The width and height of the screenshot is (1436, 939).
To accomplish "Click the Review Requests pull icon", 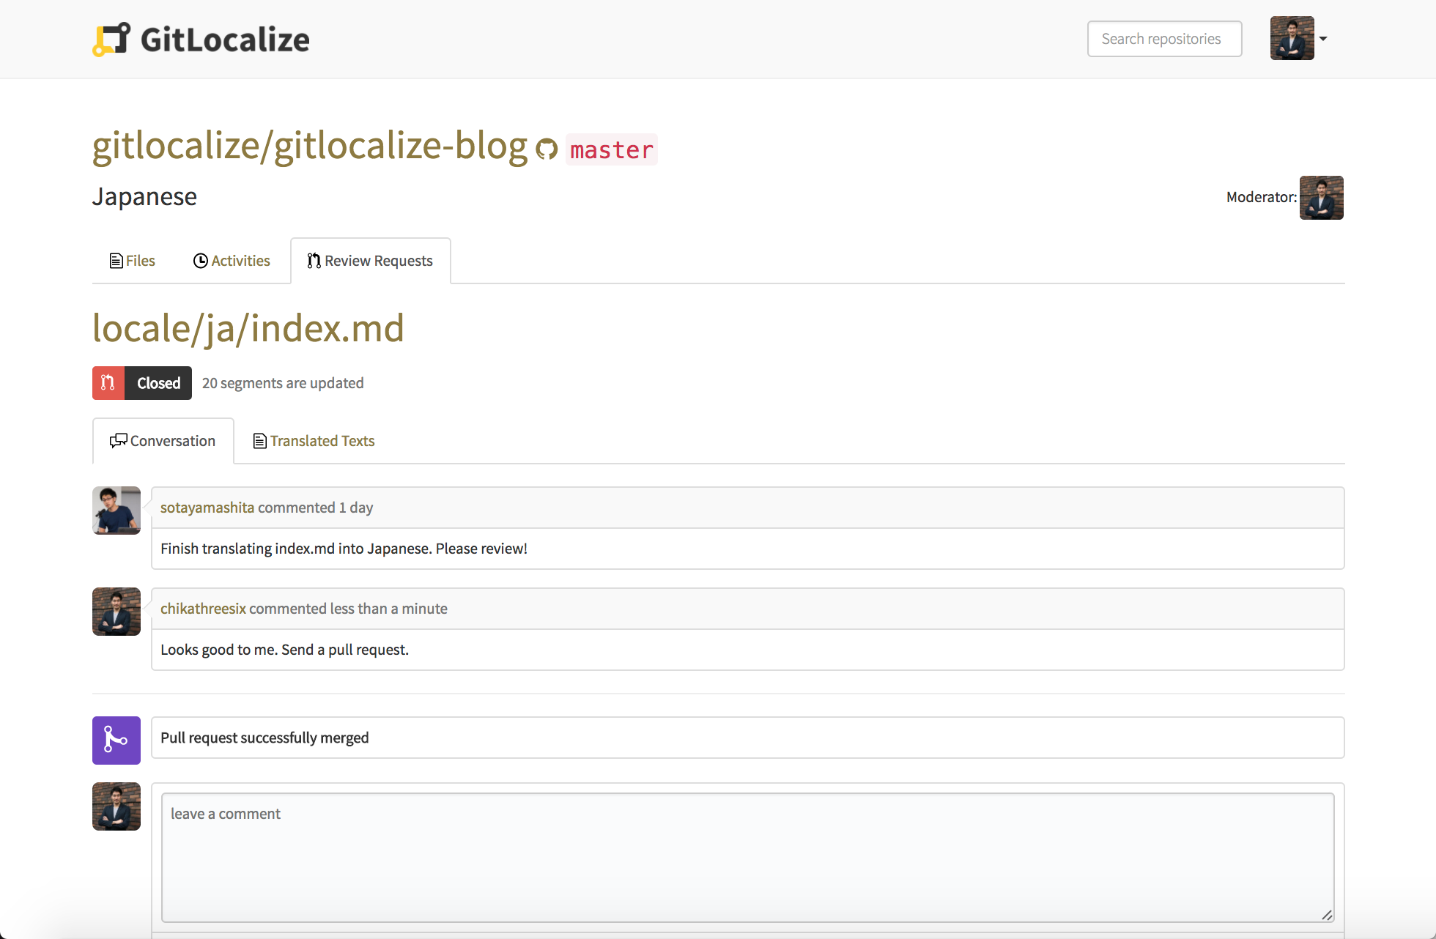I will click(x=314, y=261).
